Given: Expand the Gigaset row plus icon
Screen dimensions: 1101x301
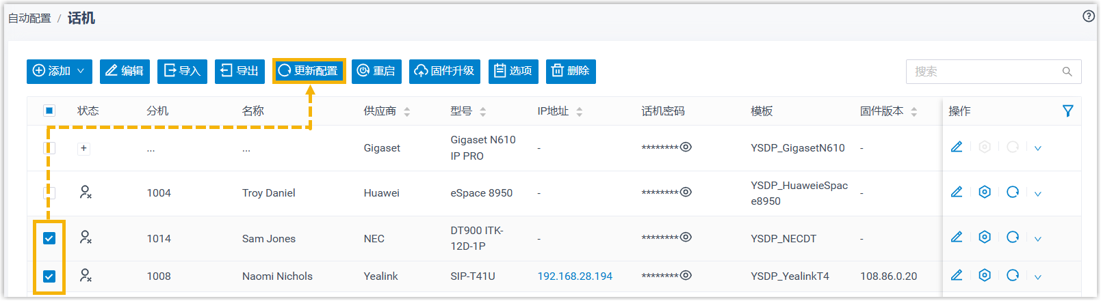Looking at the screenshot, I should pos(83,148).
